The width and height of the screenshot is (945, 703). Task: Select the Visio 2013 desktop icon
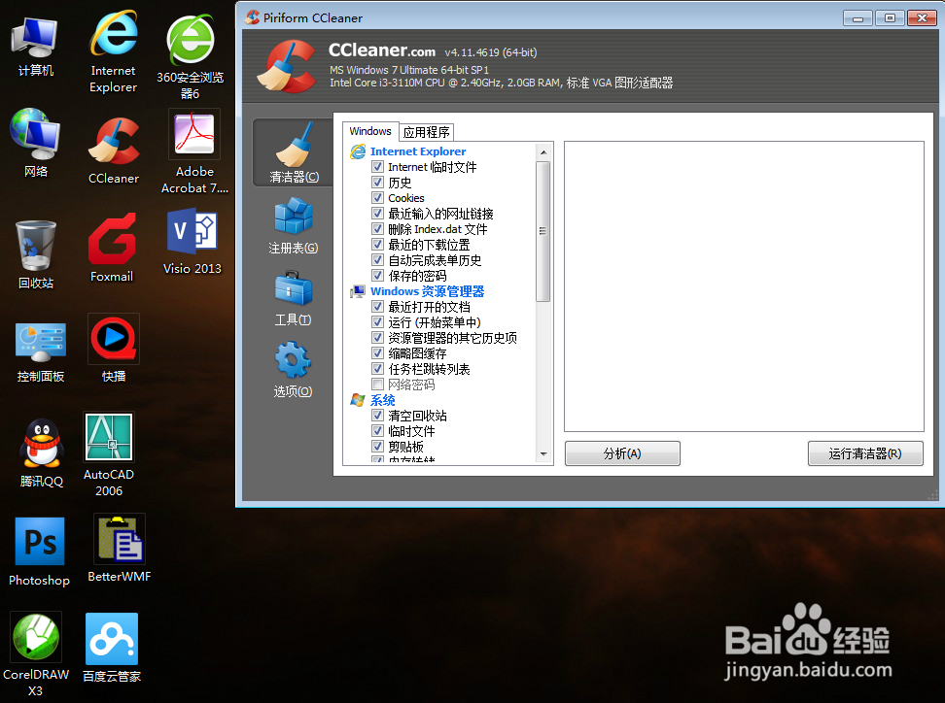(x=192, y=242)
